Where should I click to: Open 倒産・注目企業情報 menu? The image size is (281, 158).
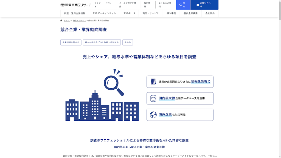[75, 13]
